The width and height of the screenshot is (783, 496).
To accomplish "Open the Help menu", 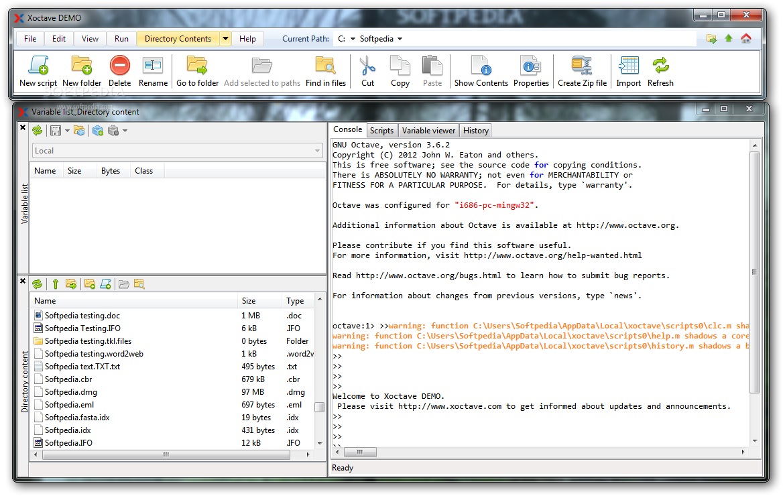I will click(247, 38).
